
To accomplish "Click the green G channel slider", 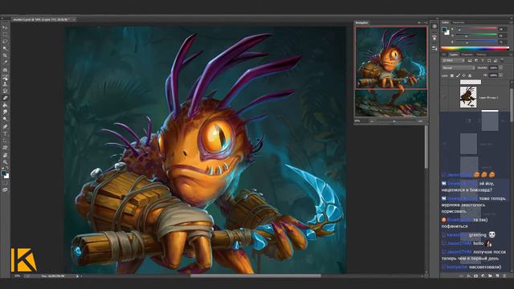I will pos(476,35).
